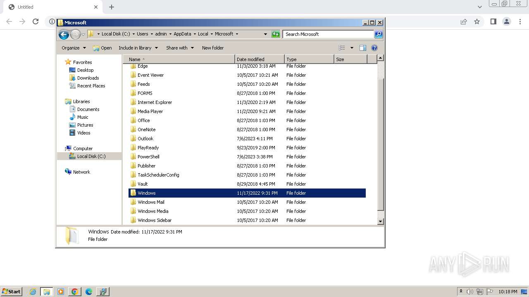Click the Explorer forward arrow button
Image resolution: width=529 pixels, height=297 pixels.
(75, 34)
